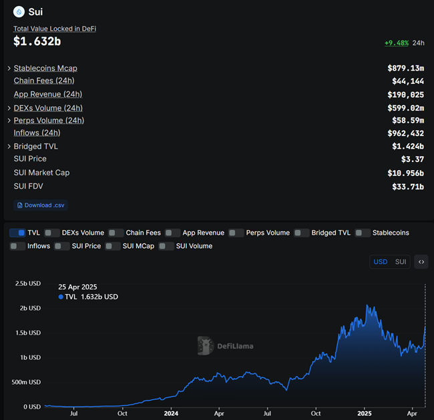
Task: Enable the Chain Fees chart toggle
Action: pyautogui.click(x=116, y=233)
